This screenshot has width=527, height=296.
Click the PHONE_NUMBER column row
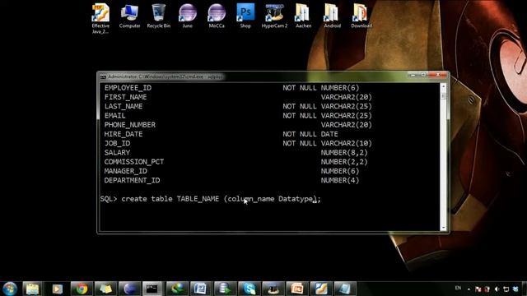tap(238, 125)
